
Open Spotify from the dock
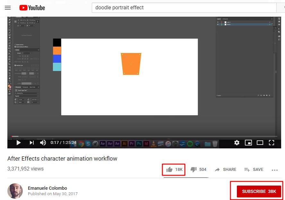click(190, 143)
